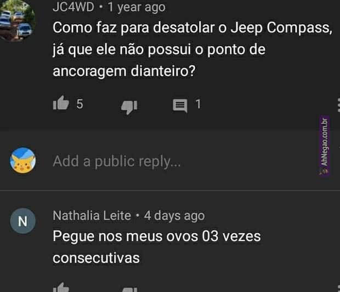Click the reply count 1

coord(198,104)
